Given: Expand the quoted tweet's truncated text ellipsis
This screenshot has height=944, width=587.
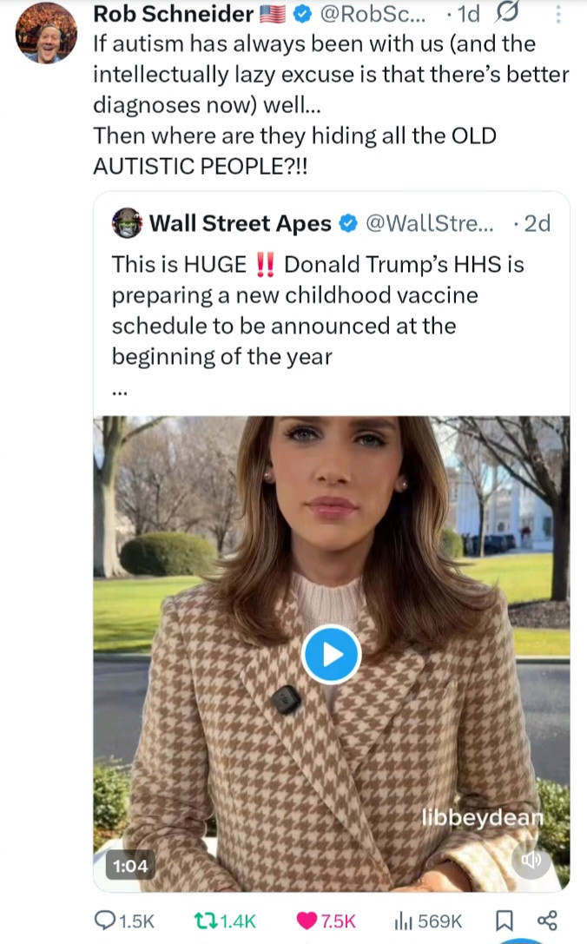Looking at the screenshot, I should 120,390.
